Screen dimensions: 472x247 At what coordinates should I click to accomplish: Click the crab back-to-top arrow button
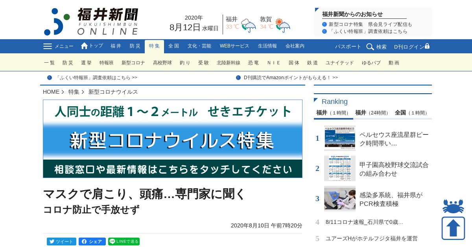[x=453, y=219]
